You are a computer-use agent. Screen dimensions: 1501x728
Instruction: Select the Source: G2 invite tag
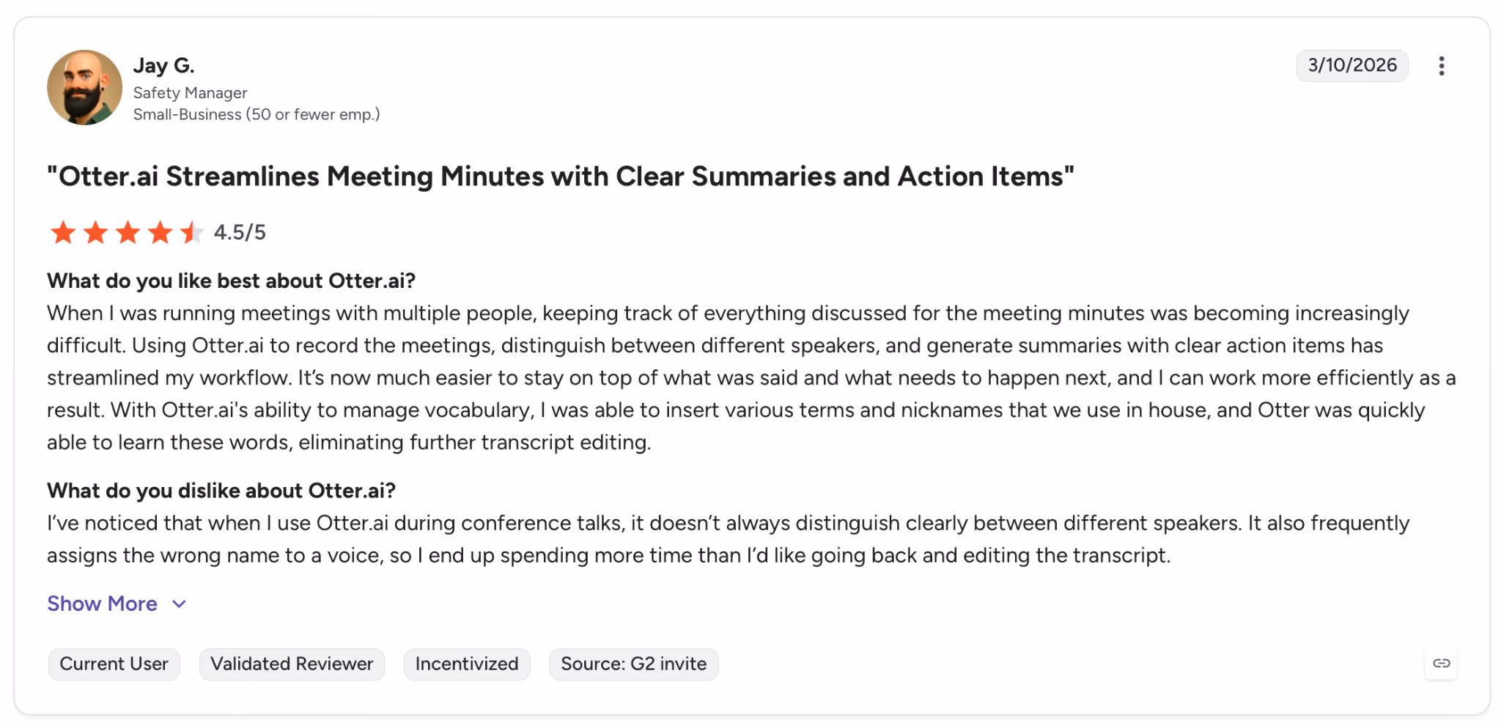tap(634, 664)
